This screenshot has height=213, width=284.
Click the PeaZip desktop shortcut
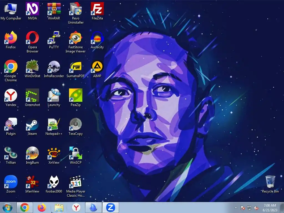pos(75,95)
